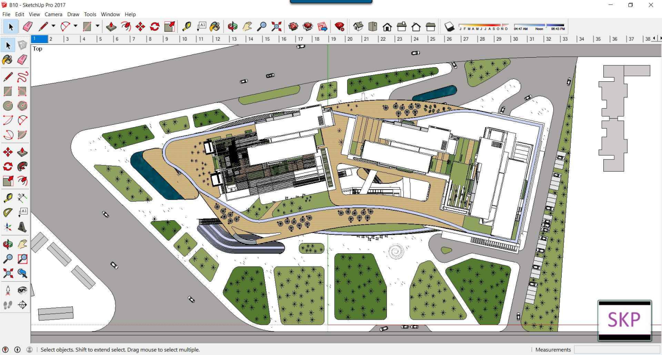Click the Measurements input box
This screenshot has height=355, width=662.
point(616,350)
